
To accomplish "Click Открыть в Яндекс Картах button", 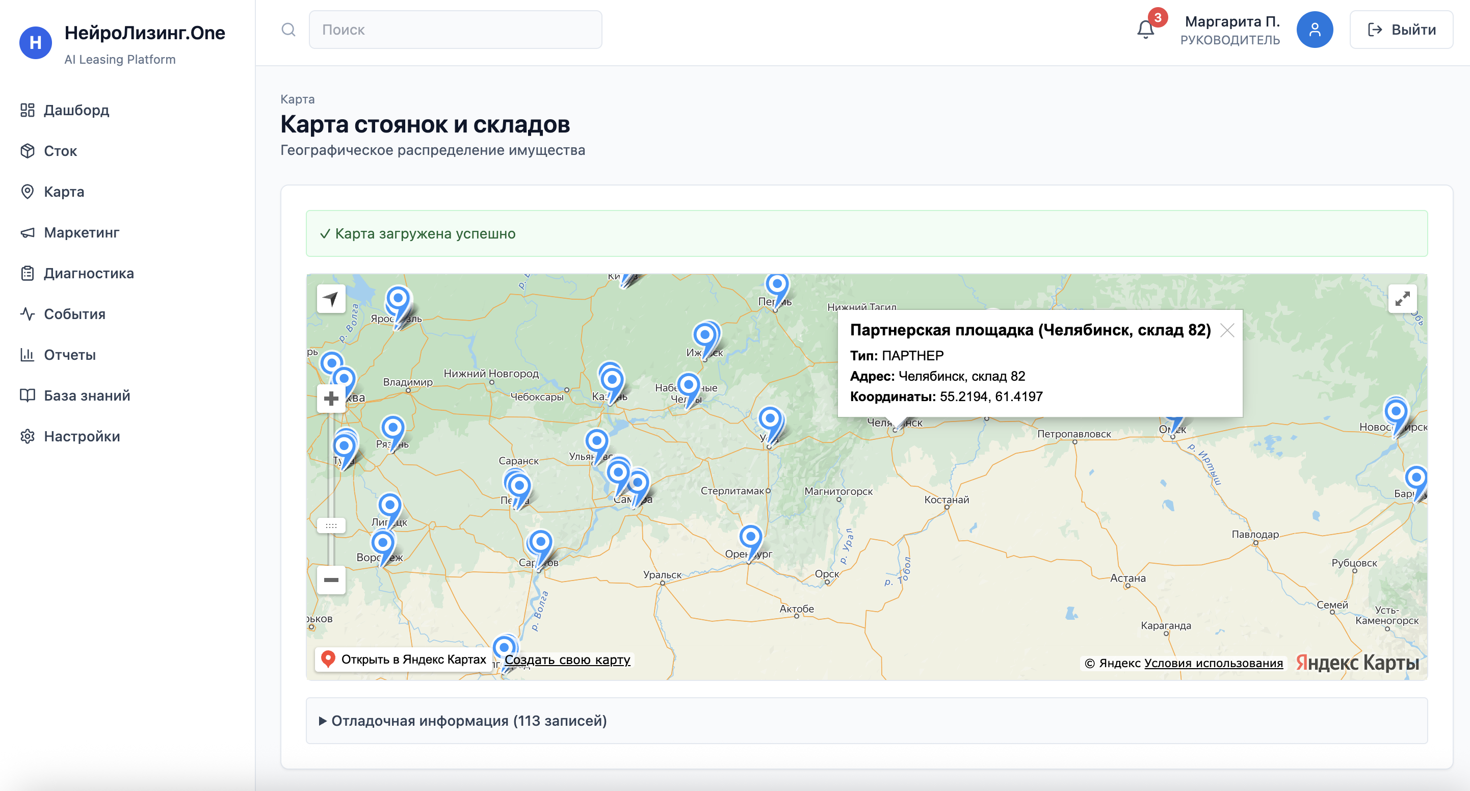I will click(404, 660).
